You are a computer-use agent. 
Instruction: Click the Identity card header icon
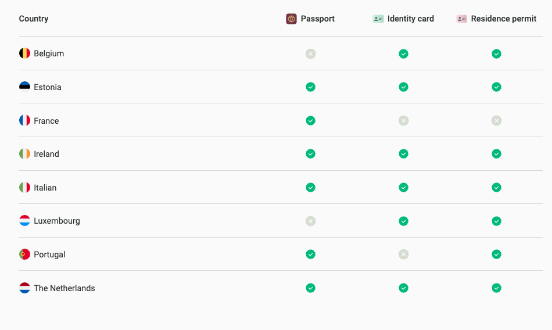tap(378, 19)
